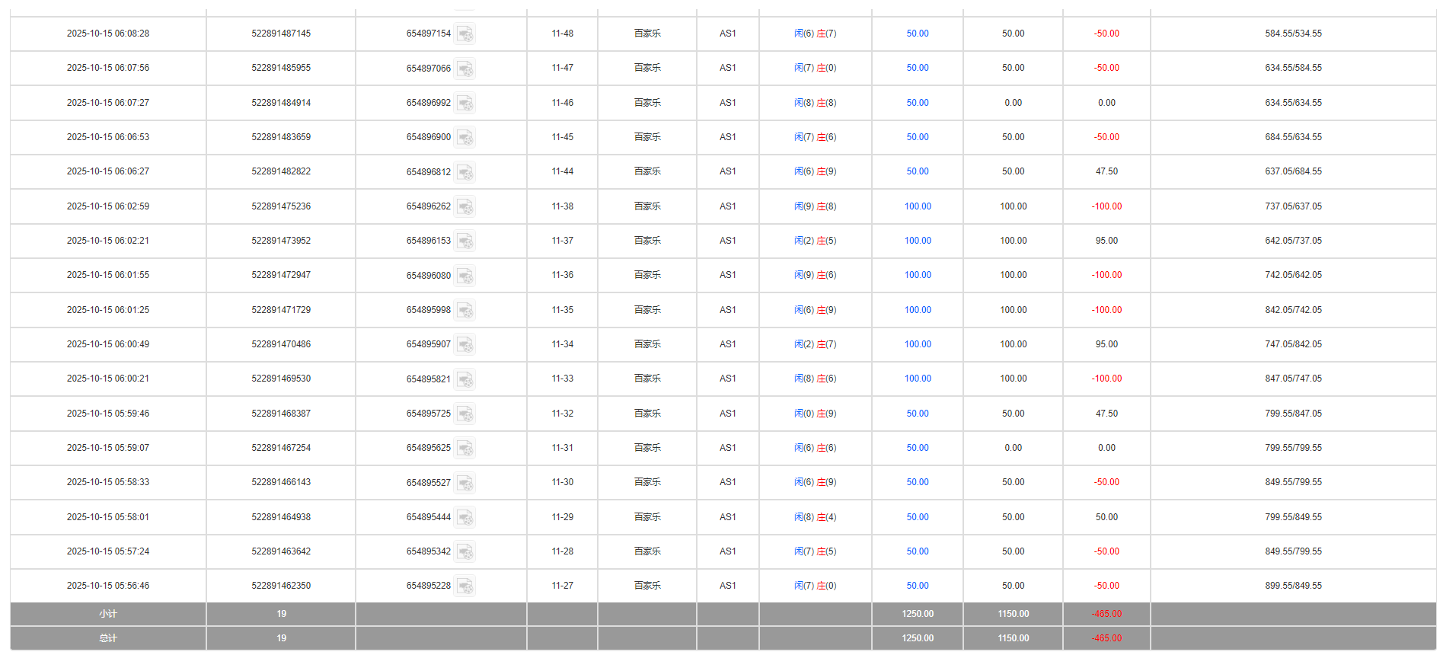Click blue 100.00 bet link in round 11-38 row

(917, 206)
